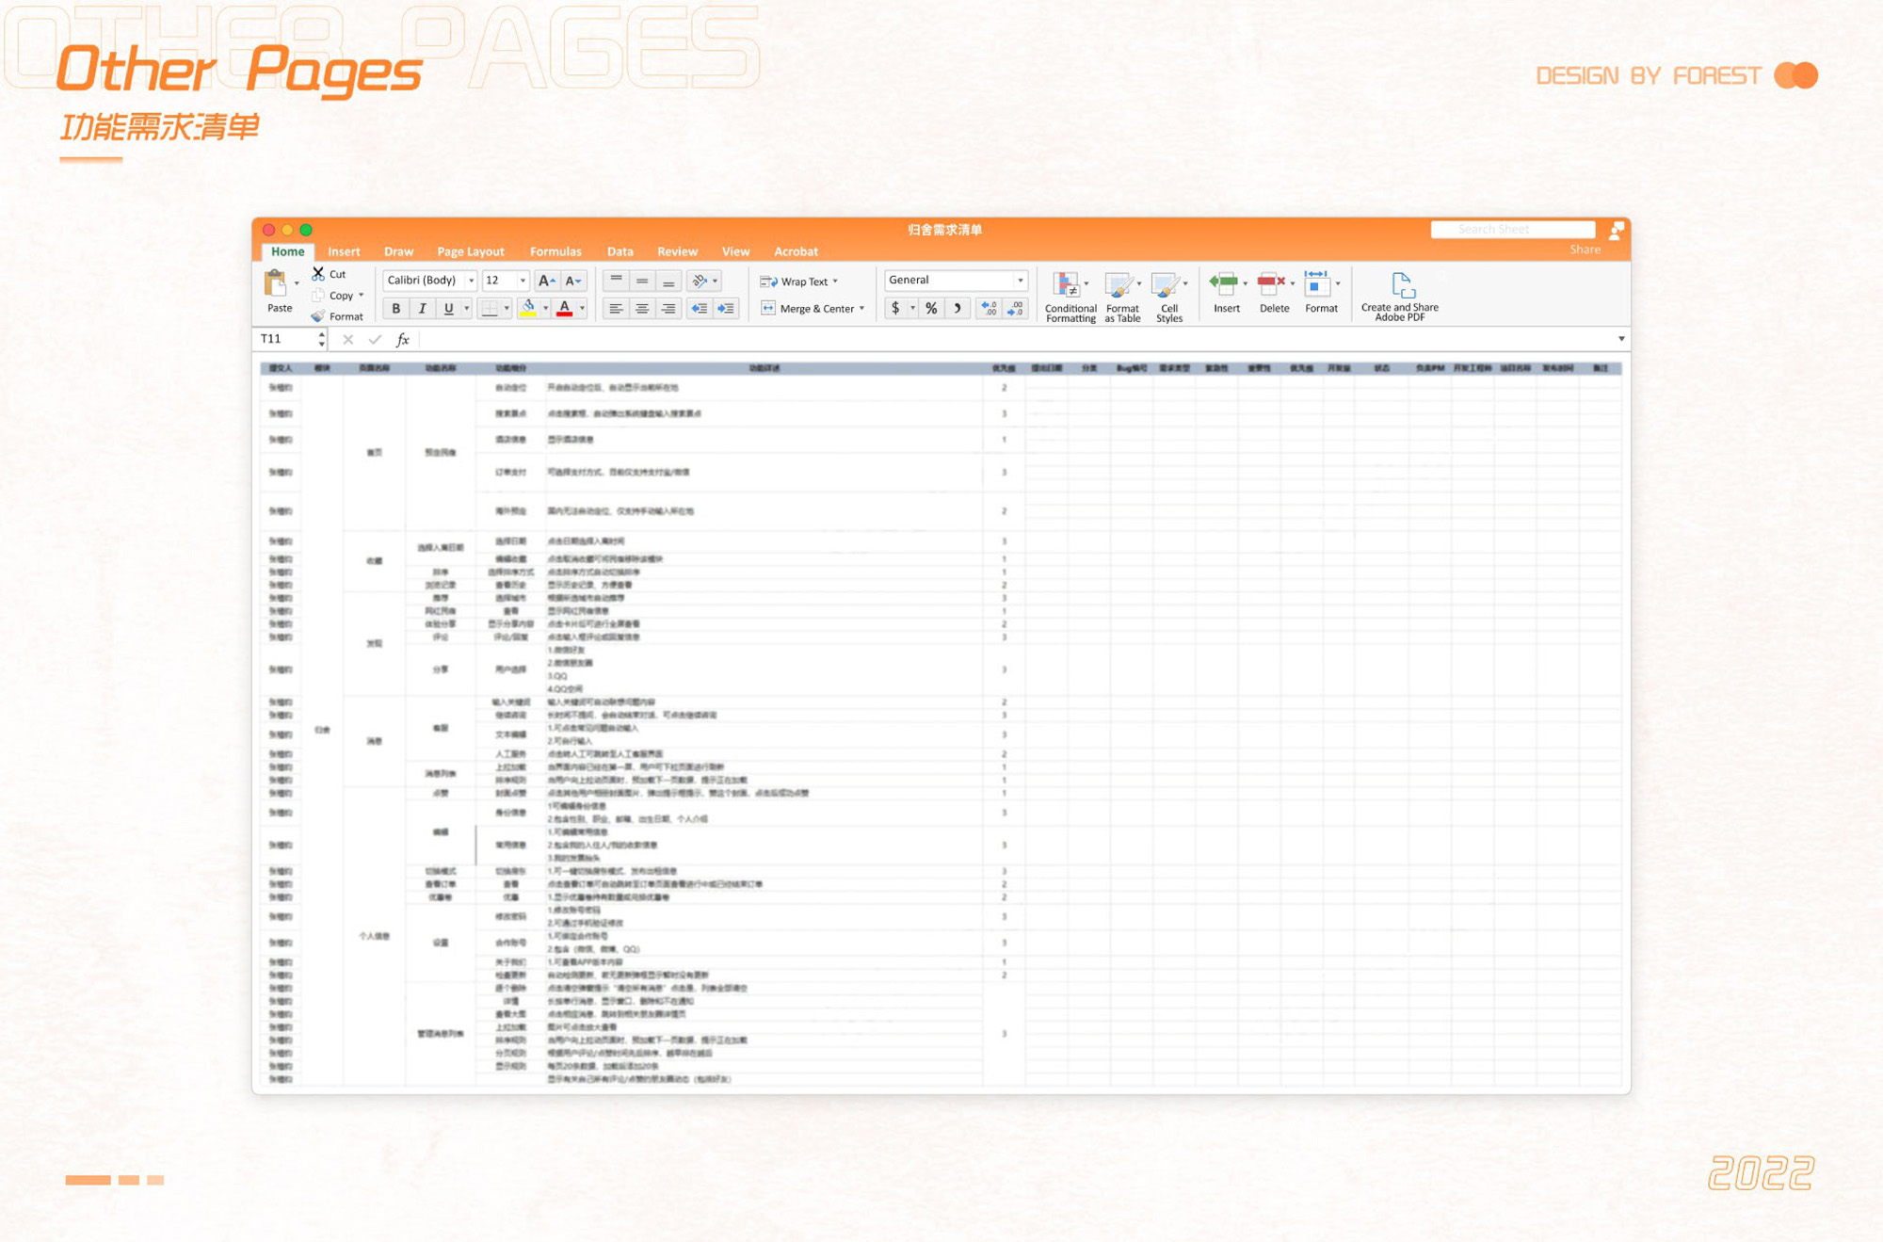
Task: Toggle underline formatting
Action: [448, 309]
